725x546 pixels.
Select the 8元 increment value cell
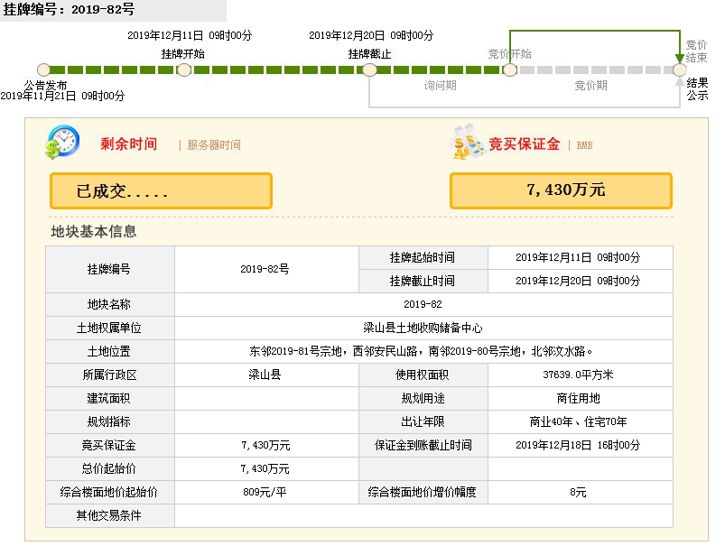coord(580,493)
